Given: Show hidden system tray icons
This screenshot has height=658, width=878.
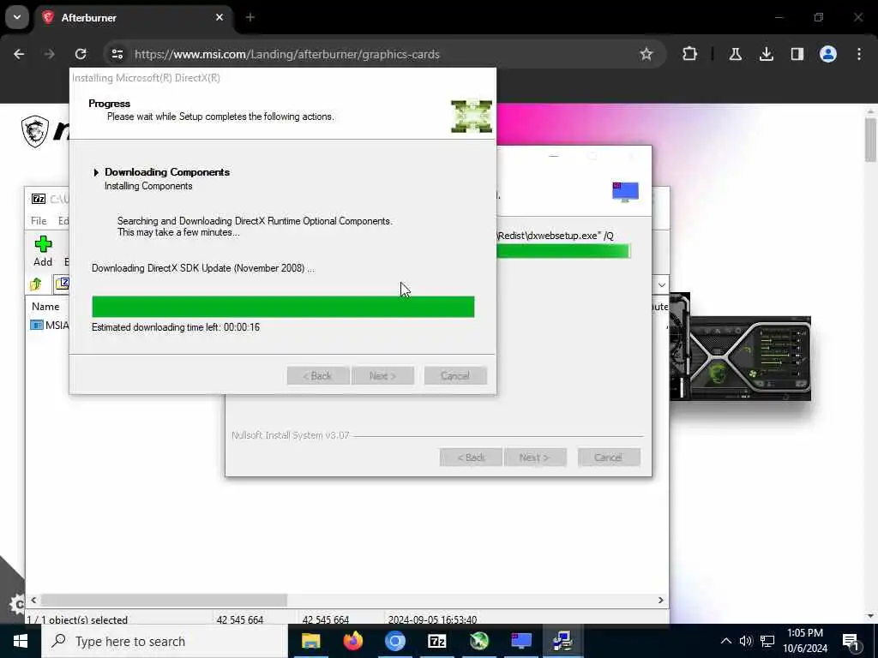Looking at the screenshot, I should pos(725,641).
